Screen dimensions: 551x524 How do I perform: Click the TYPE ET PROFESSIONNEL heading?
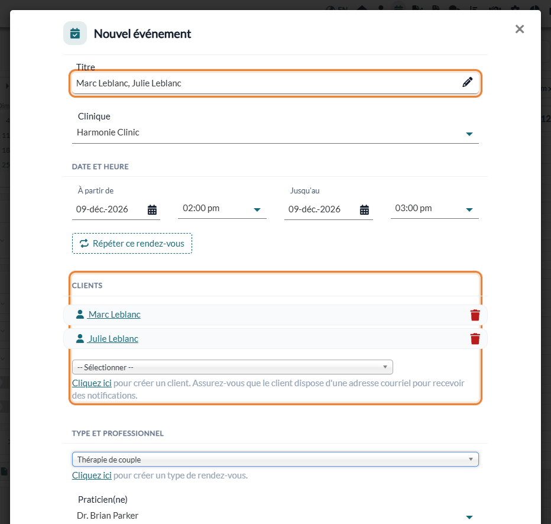point(118,434)
